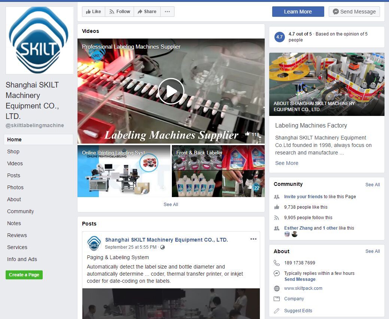Open the post video preview image
The width and height of the screenshot is (389, 319).
click(x=171, y=304)
